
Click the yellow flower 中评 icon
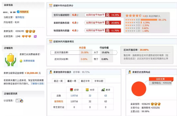(x=87, y=90)
